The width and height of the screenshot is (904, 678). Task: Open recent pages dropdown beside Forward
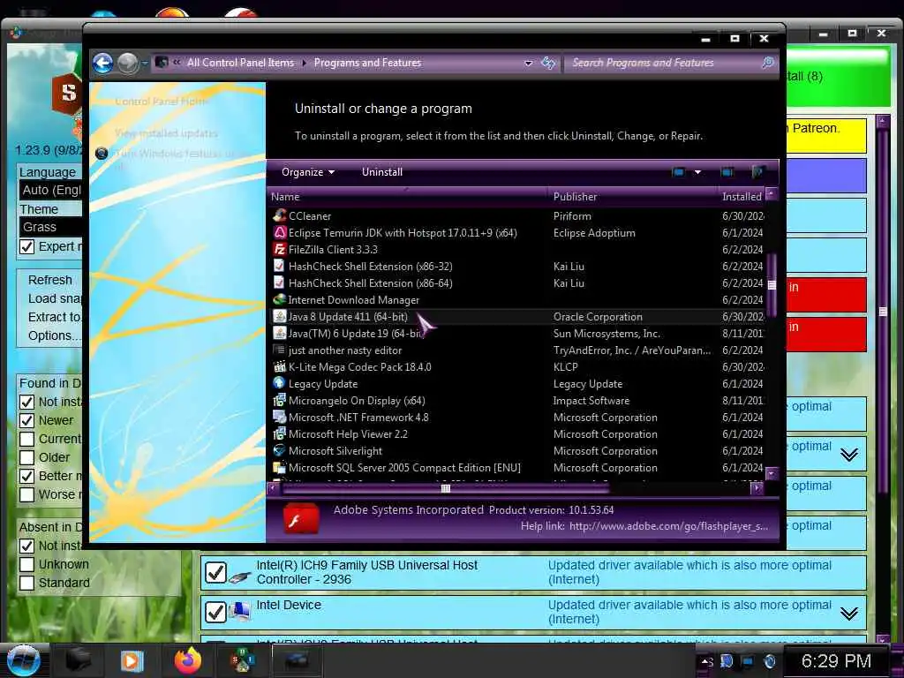pos(145,63)
